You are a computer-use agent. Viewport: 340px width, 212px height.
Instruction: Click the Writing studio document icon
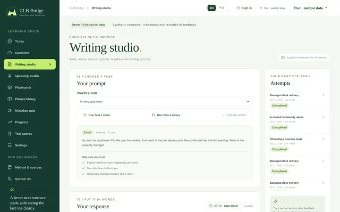coord(9,64)
